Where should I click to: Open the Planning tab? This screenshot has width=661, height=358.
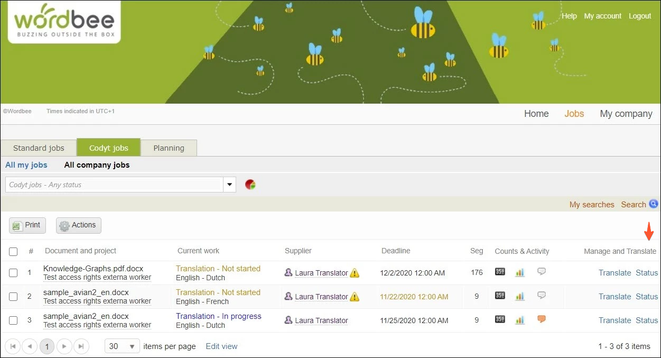pos(169,148)
